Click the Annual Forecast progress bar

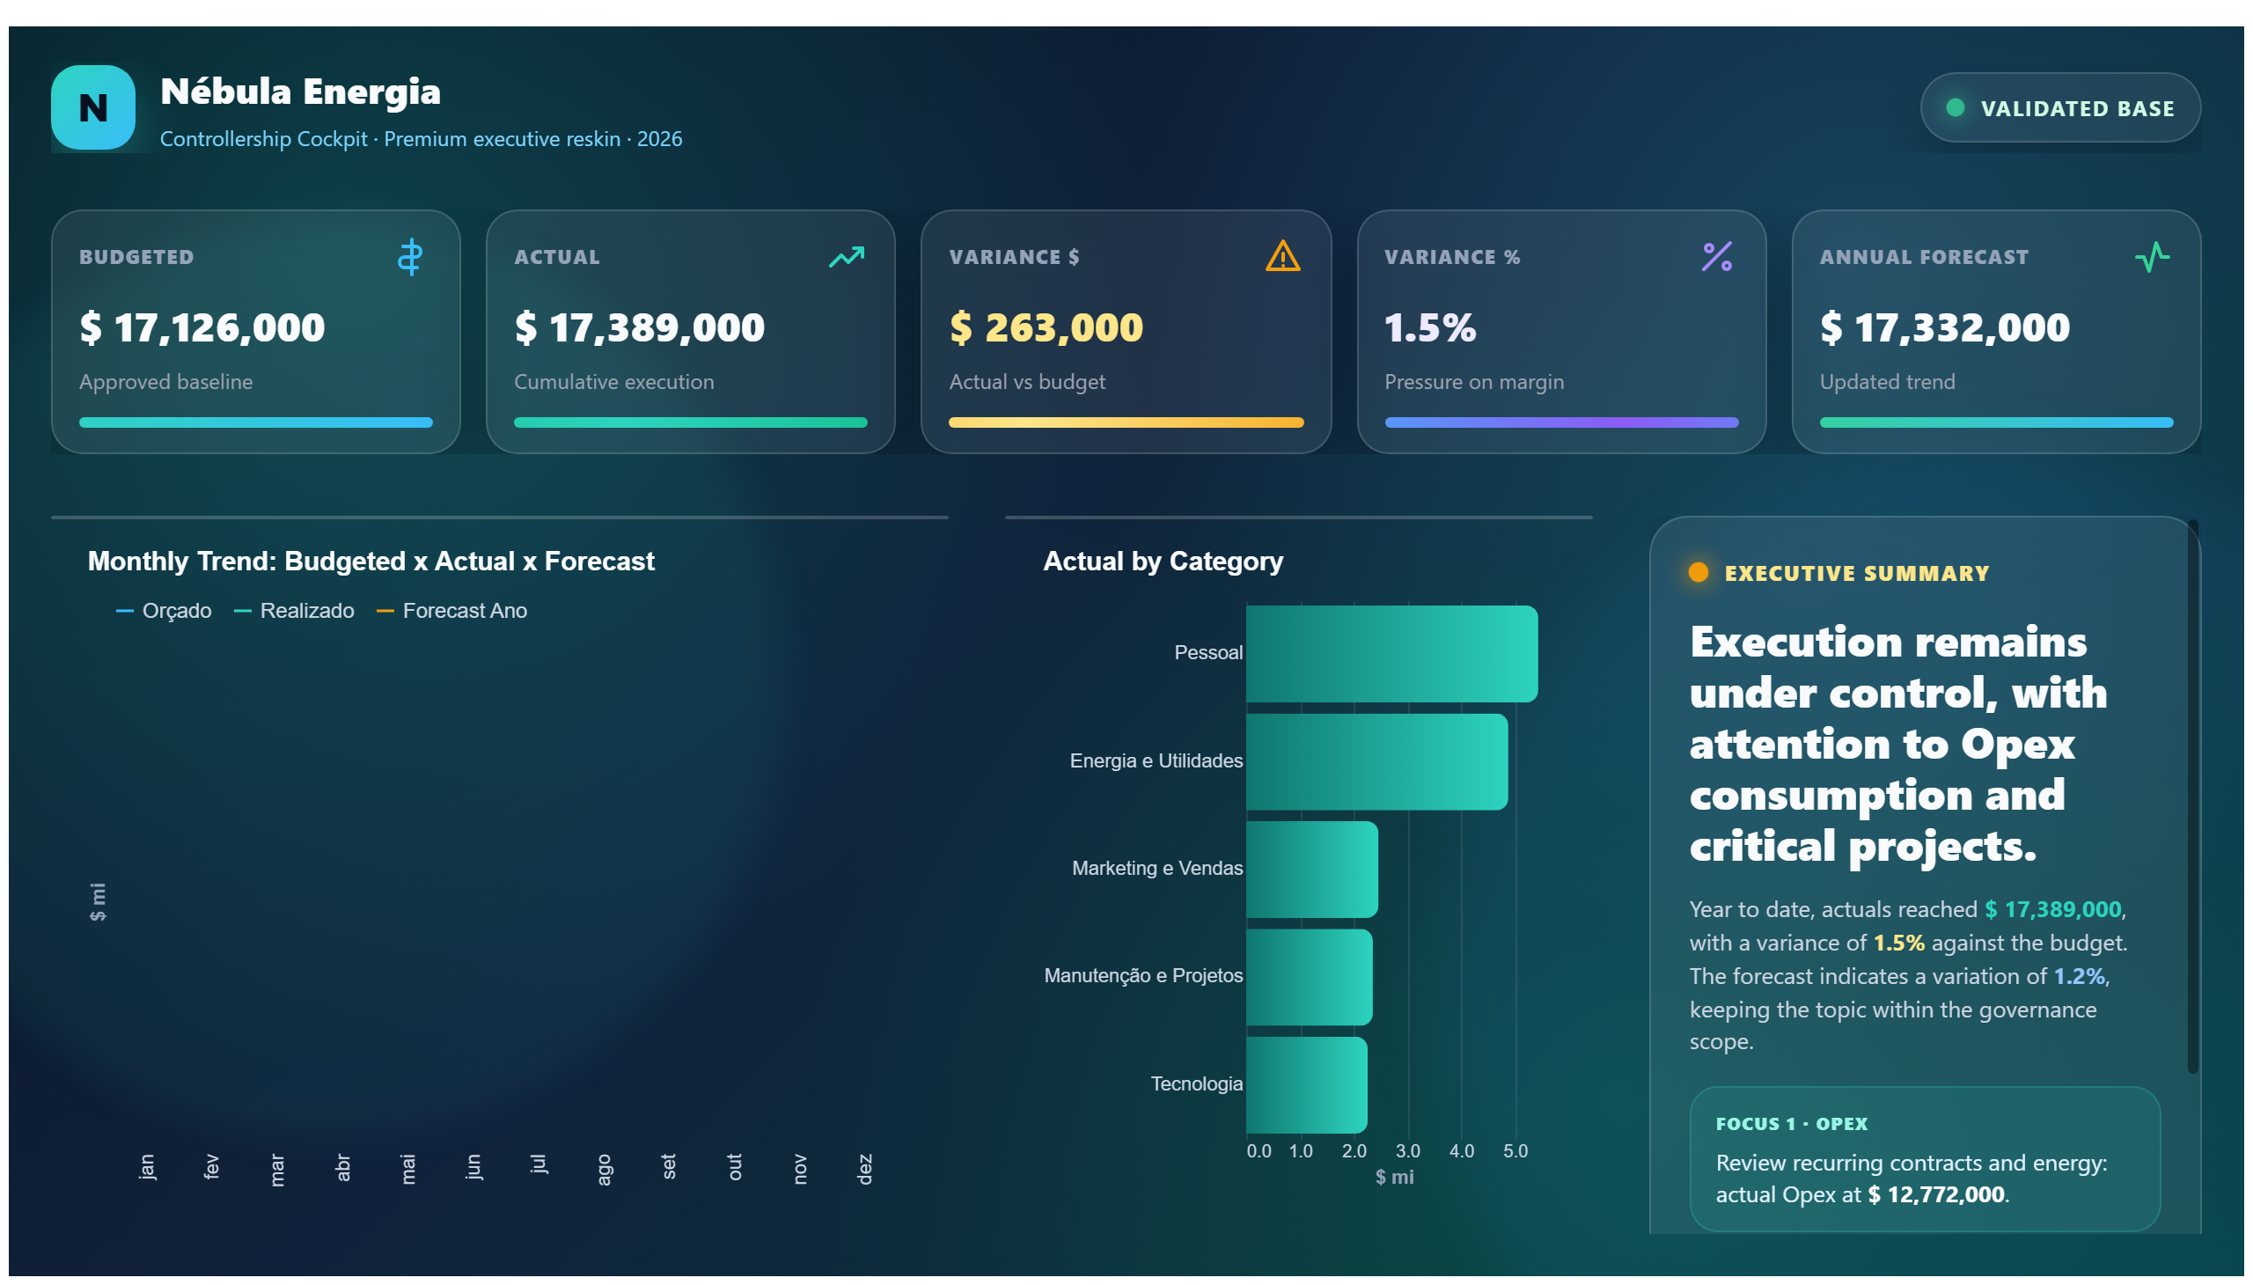click(1996, 422)
